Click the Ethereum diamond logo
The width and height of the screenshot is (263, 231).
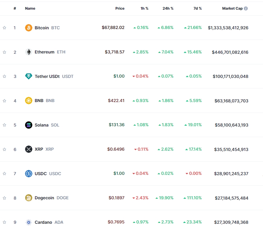coord(28,52)
